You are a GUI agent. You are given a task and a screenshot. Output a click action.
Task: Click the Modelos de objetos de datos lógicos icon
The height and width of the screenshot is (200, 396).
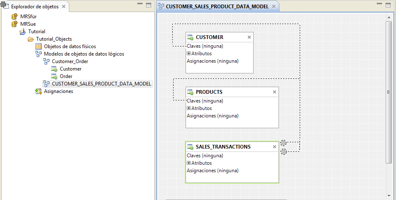point(38,54)
